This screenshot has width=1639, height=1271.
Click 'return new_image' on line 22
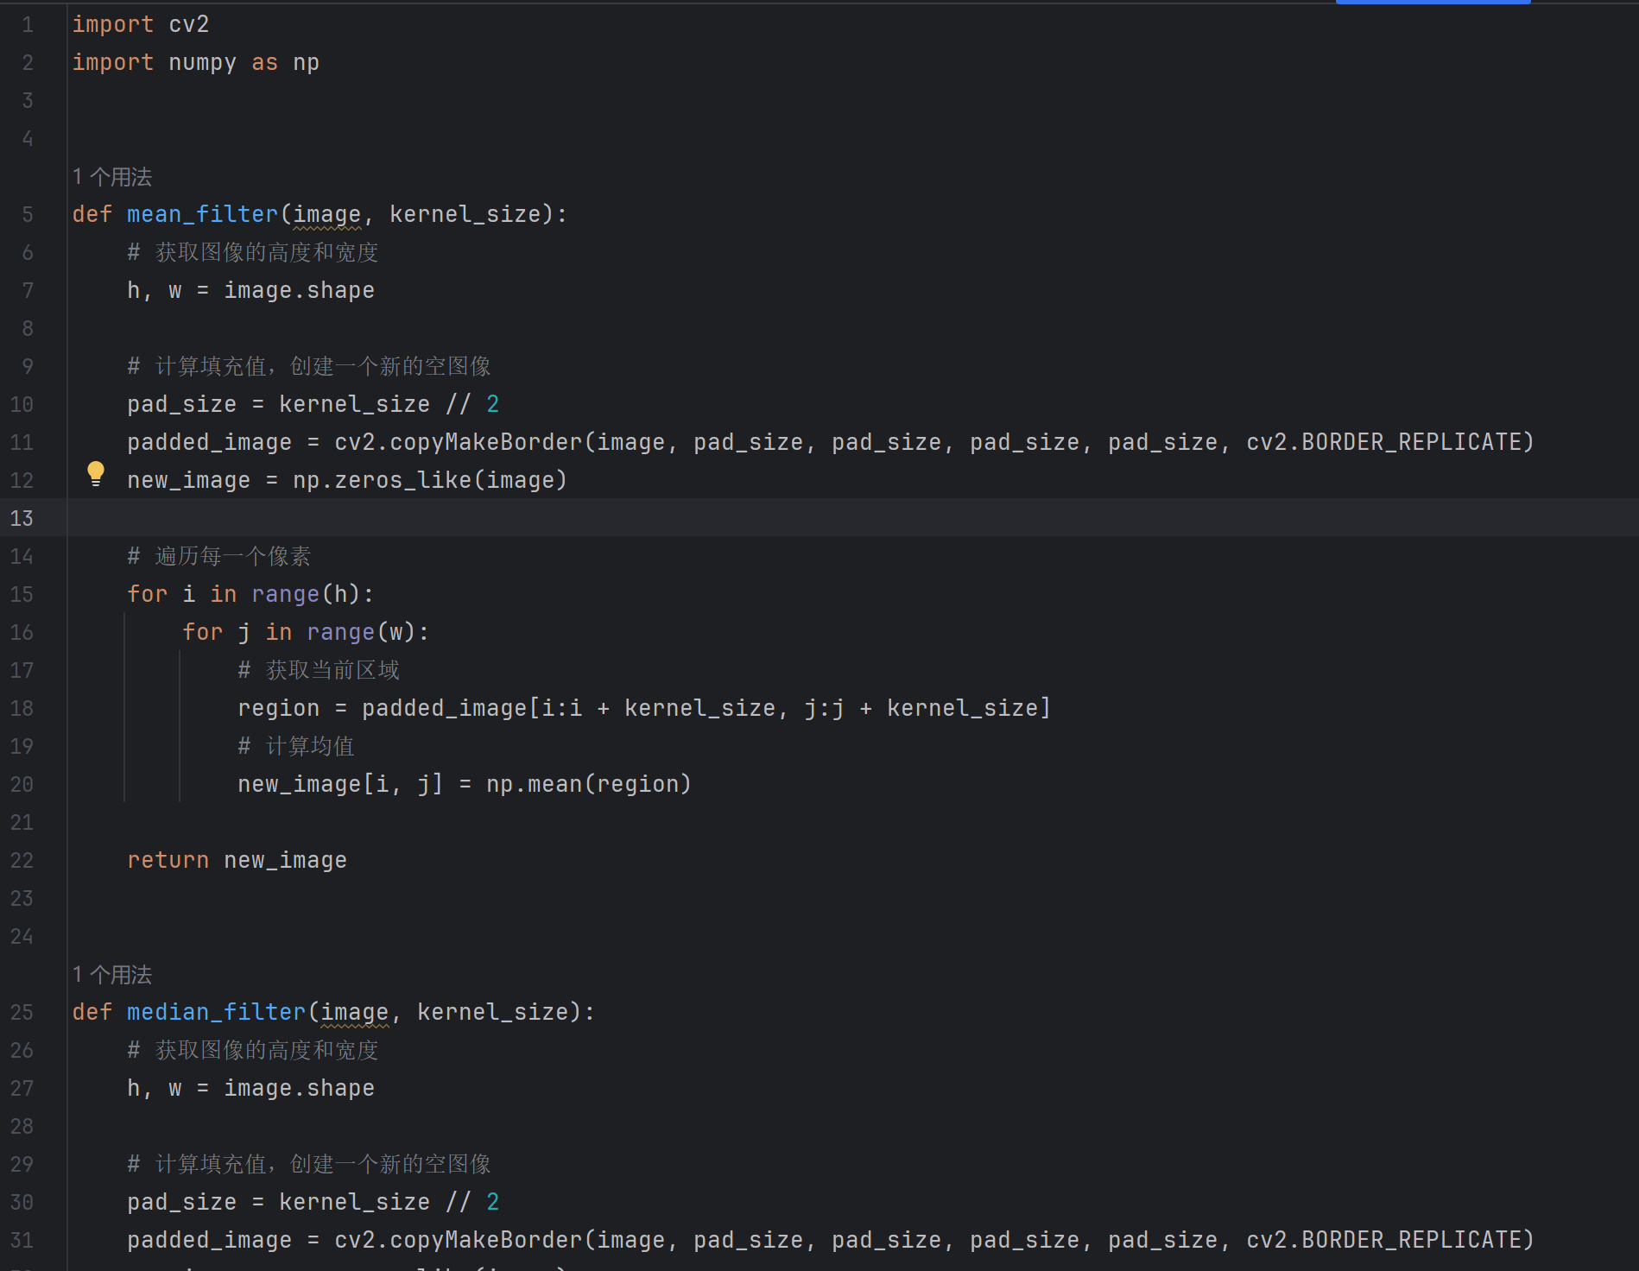coord(237,860)
